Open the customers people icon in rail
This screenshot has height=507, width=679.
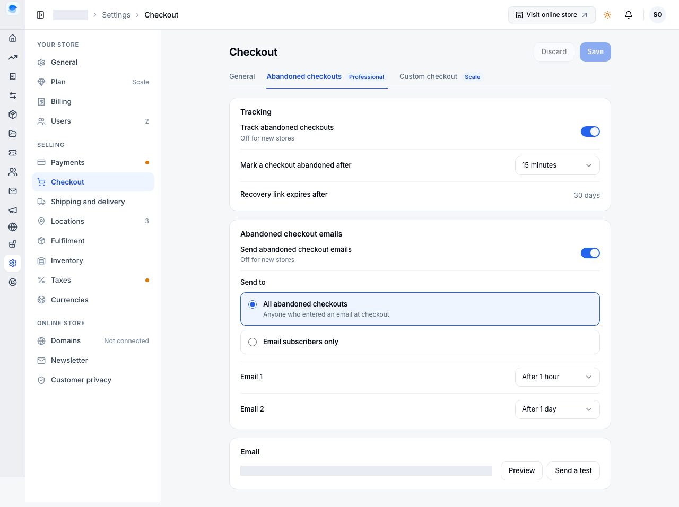tap(13, 172)
